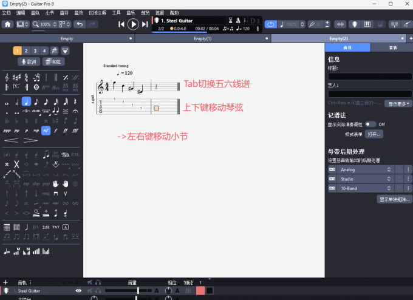Add a new document tab
This screenshot has width=413, height=300.
pos(411,38)
